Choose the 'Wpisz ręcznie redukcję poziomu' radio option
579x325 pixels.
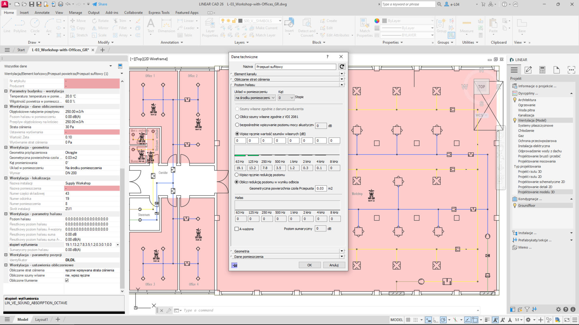237,175
